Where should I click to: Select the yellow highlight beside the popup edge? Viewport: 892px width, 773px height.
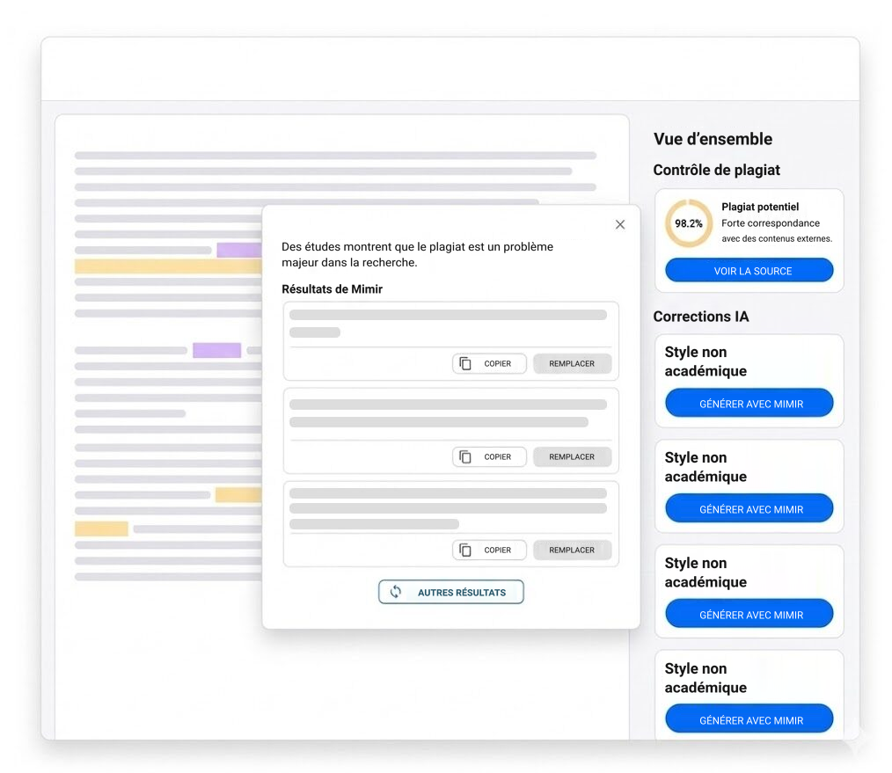[x=238, y=495]
